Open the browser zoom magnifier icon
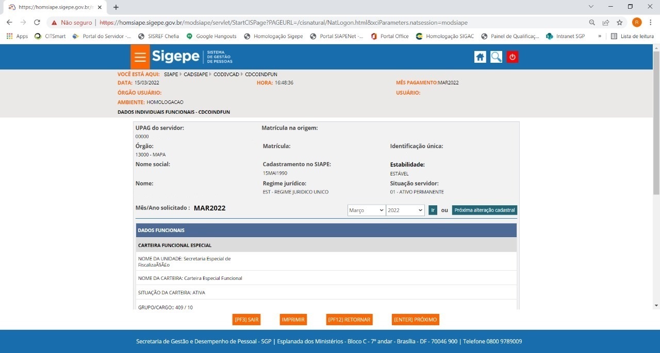The image size is (660, 353). pyautogui.click(x=592, y=23)
